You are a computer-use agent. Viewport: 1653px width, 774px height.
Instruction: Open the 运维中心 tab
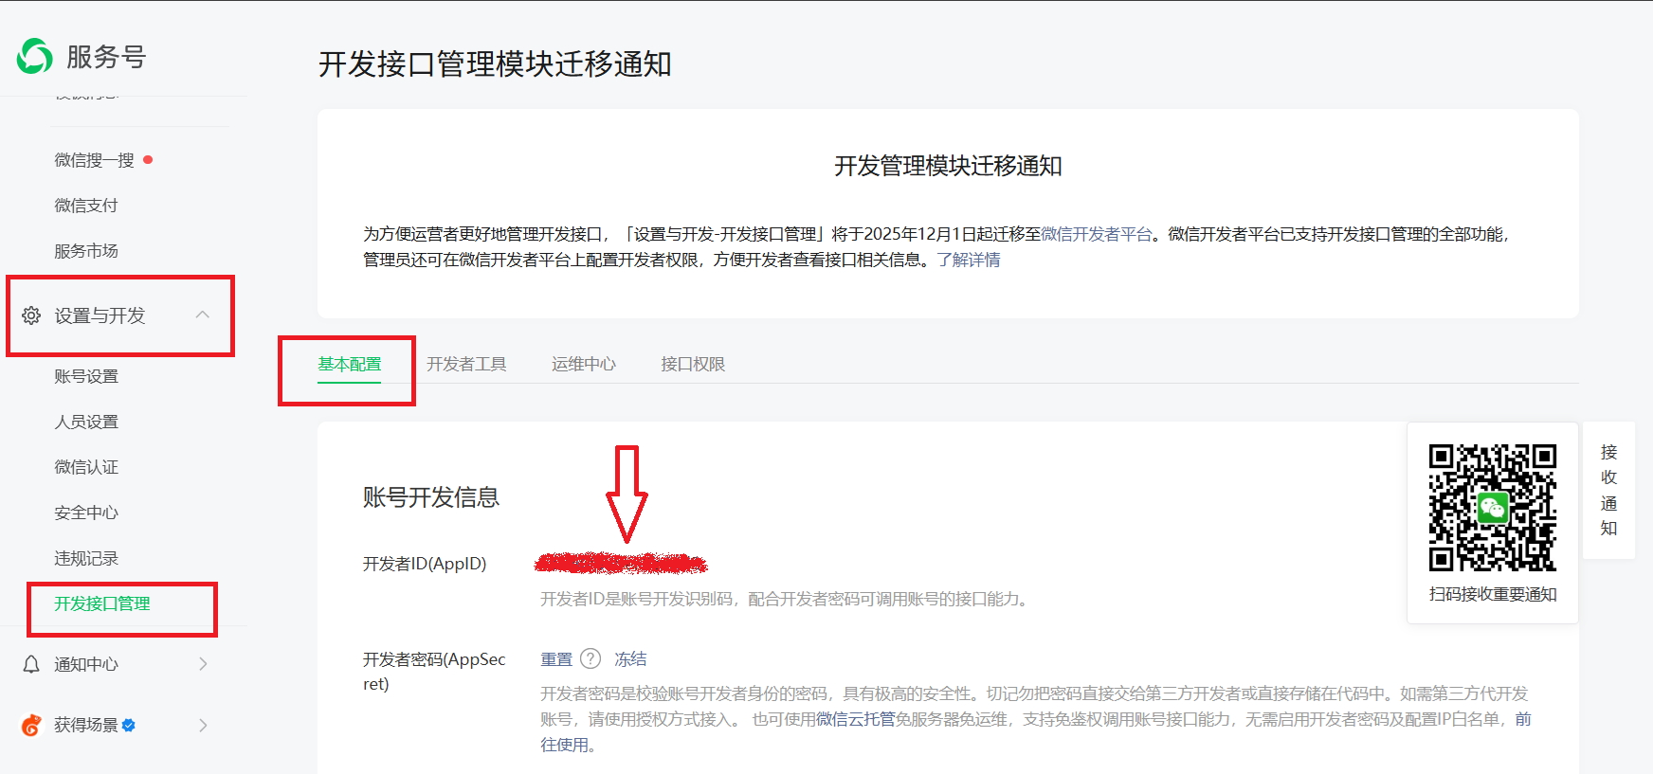pyautogui.click(x=583, y=364)
